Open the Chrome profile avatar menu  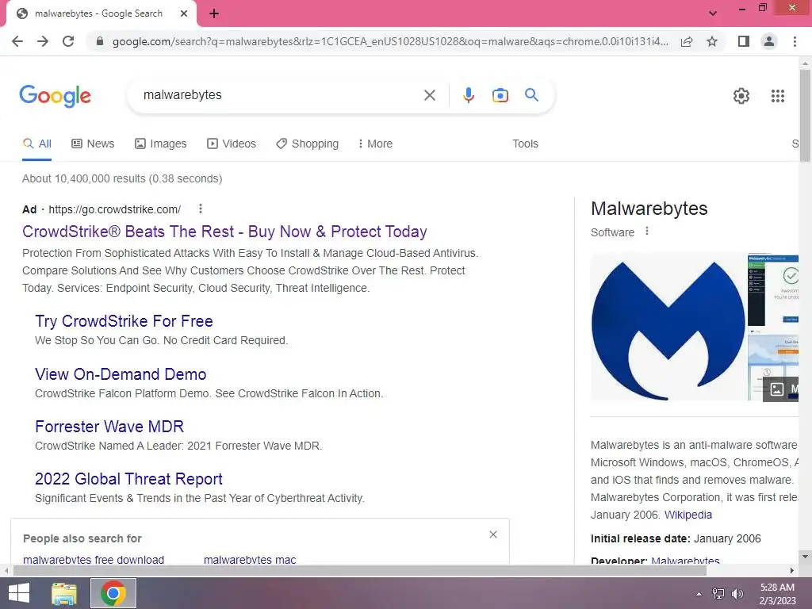coord(769,41)
